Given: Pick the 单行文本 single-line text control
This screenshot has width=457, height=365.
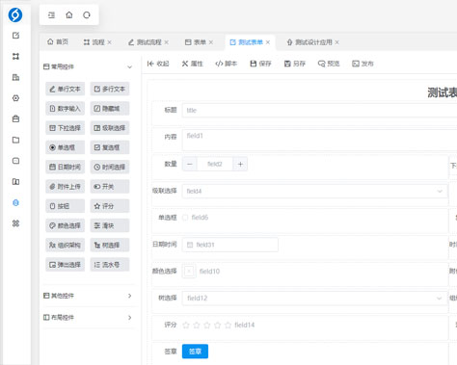Looking at the screenshot, I should point(66,89).
